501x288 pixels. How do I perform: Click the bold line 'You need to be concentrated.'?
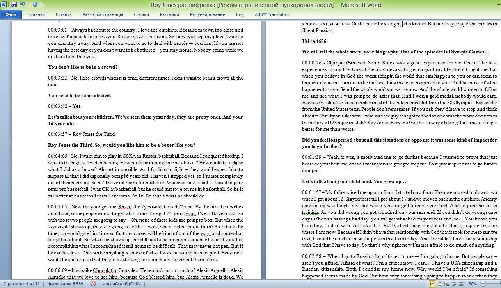tap(80, 95)
